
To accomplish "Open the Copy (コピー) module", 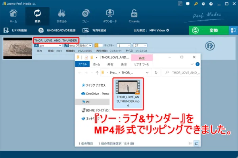I will coord(86,16).
